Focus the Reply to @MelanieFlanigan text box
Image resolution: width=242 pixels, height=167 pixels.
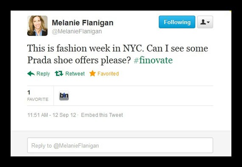[120, 145]
